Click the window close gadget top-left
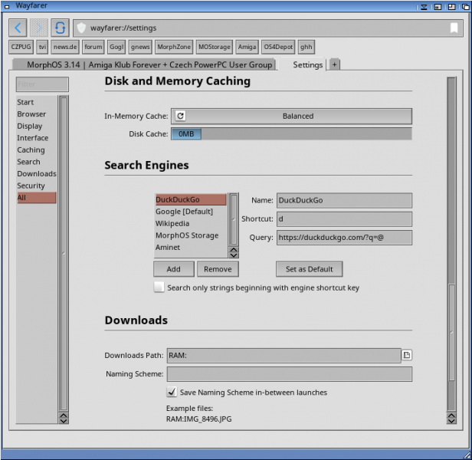 (x=7, y=7)
